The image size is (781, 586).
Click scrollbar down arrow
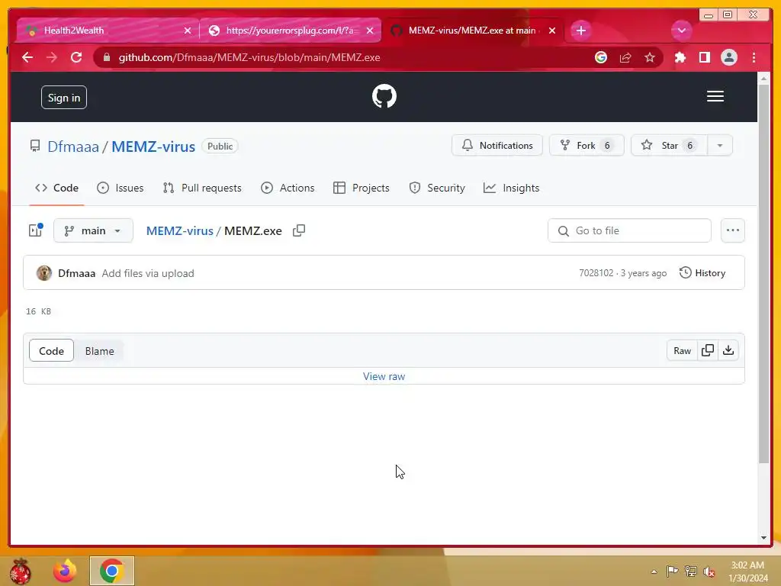click(763, 538)
